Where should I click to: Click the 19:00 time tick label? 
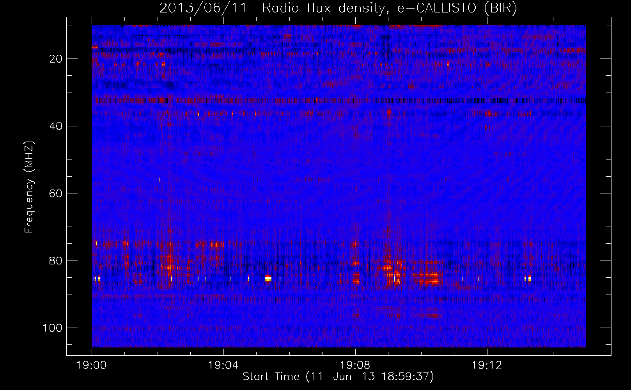tap(92, 365)
